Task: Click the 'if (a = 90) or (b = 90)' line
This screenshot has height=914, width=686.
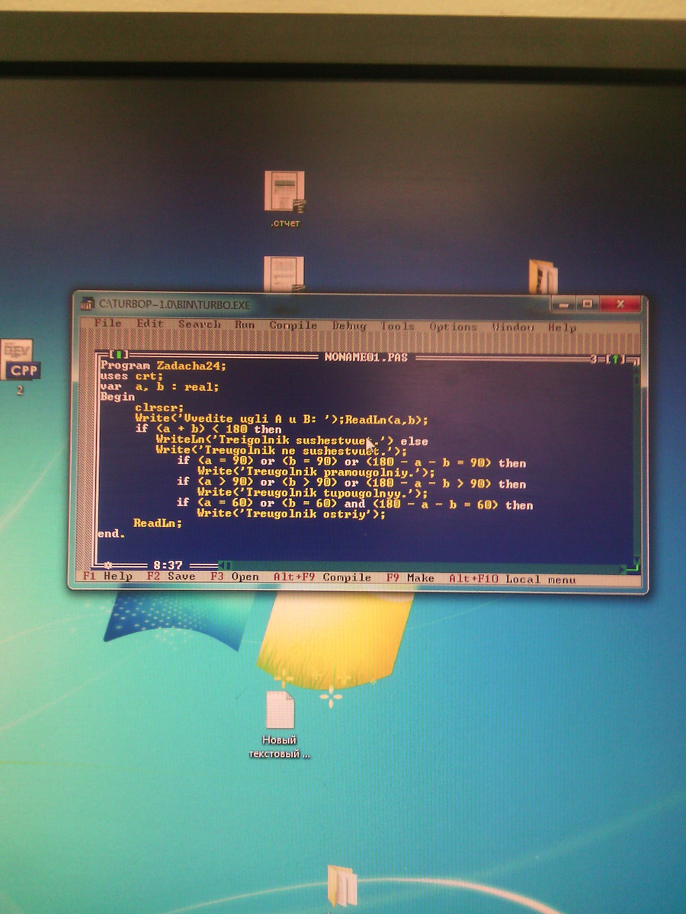Action: (x=351, y=462)
